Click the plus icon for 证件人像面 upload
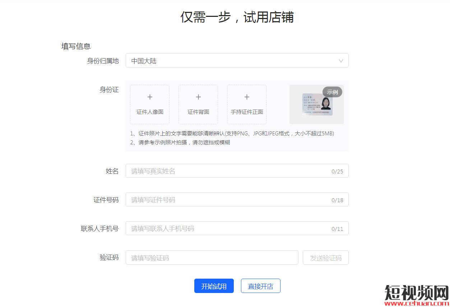The height and width of the screenshot is (307, 450). coord(150,97)
